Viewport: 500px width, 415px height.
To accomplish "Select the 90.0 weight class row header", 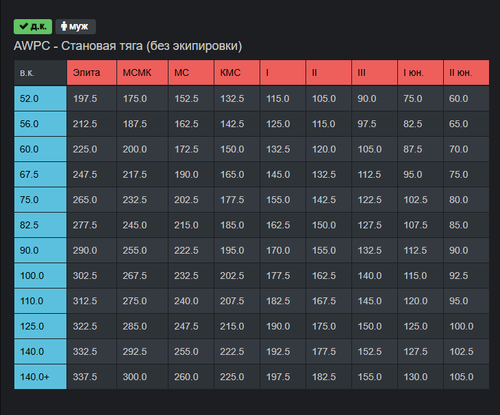I will (40, 250).
